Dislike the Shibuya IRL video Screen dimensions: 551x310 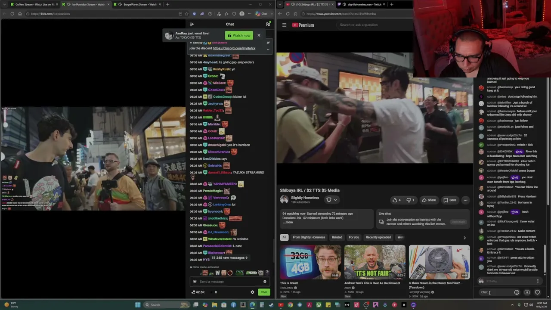(410, 200)
